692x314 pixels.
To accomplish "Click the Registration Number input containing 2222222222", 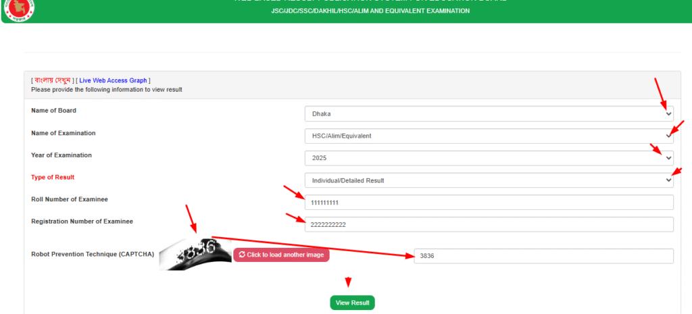I will [x=488, y=224].
